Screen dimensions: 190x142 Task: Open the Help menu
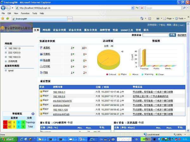[42, 13]
